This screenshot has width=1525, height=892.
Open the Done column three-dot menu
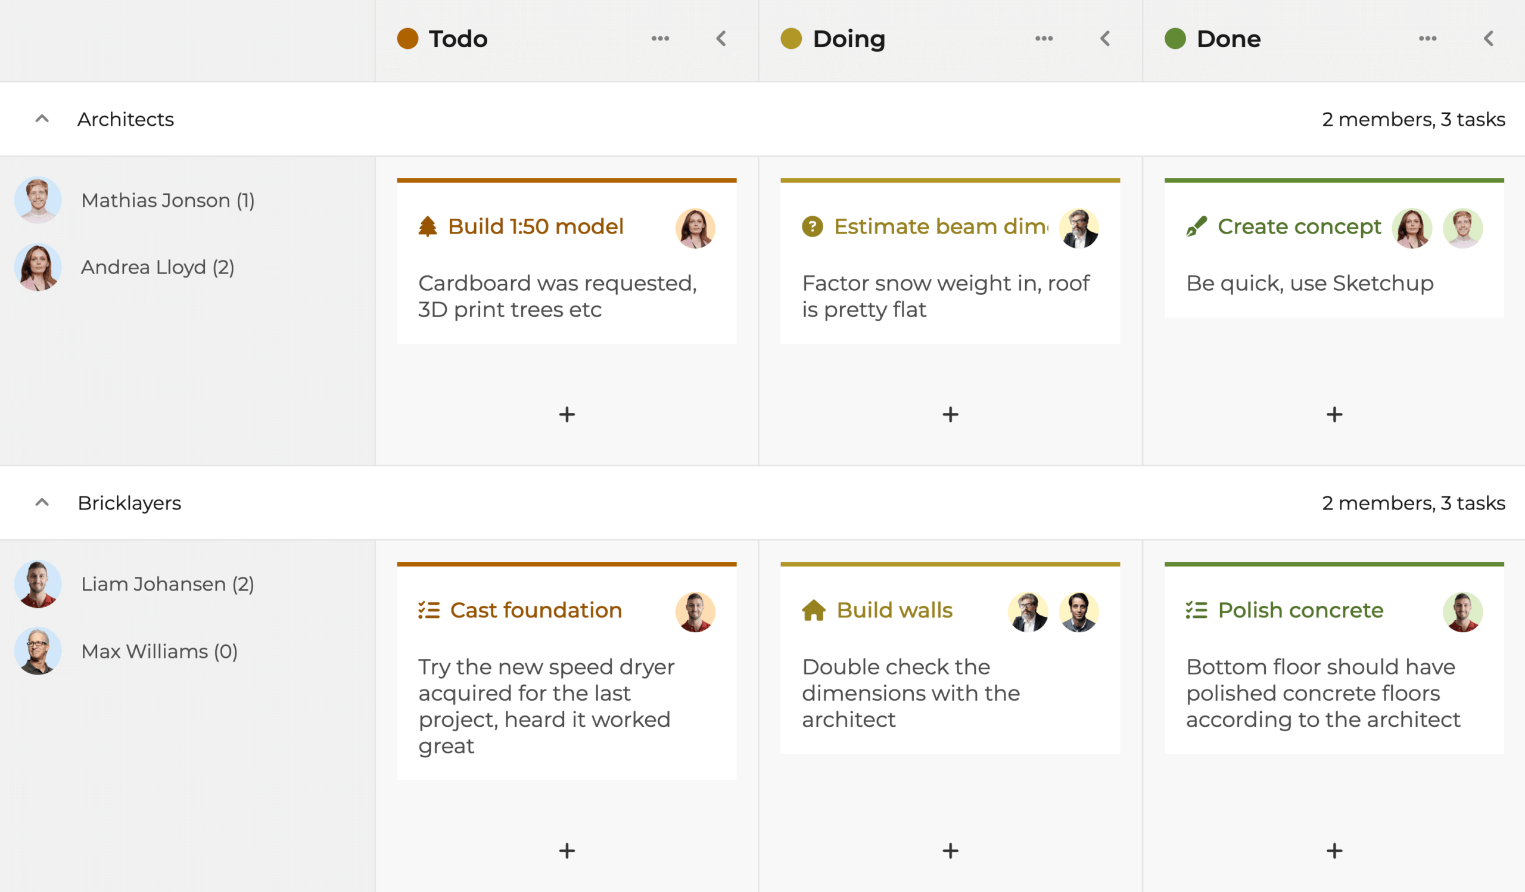[x=1427, y=39]
